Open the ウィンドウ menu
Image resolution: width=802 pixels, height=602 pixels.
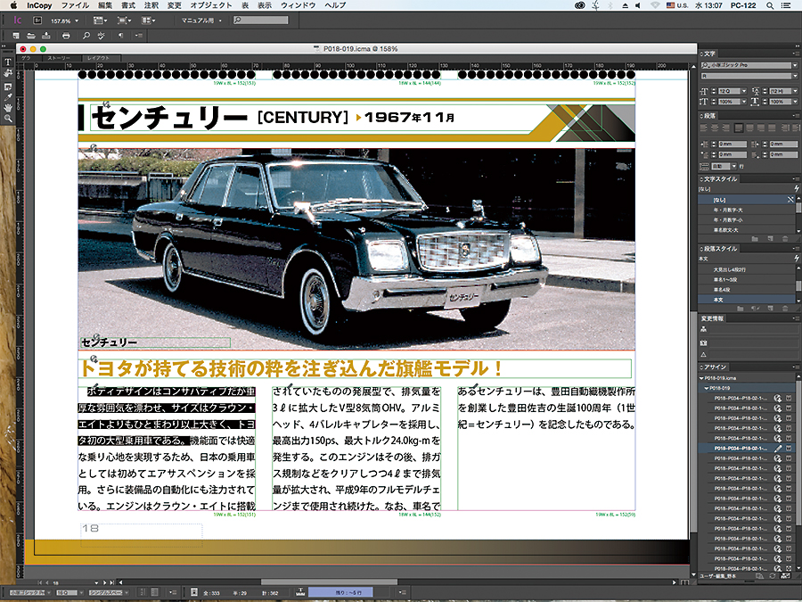[299, 5]
